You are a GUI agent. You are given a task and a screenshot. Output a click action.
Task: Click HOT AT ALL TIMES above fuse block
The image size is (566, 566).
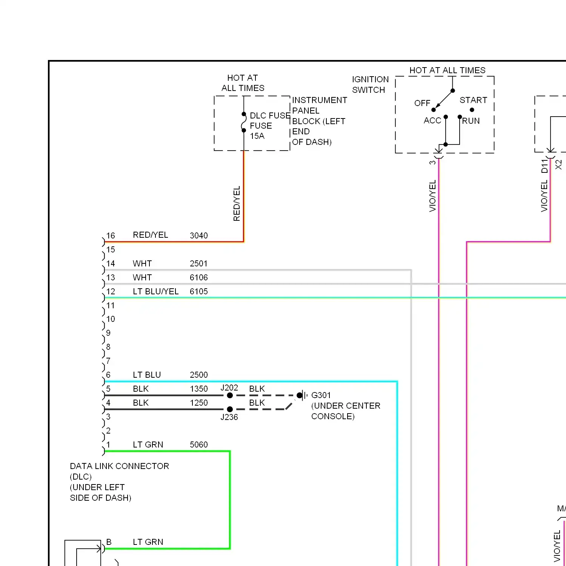(x=243, y=83)
